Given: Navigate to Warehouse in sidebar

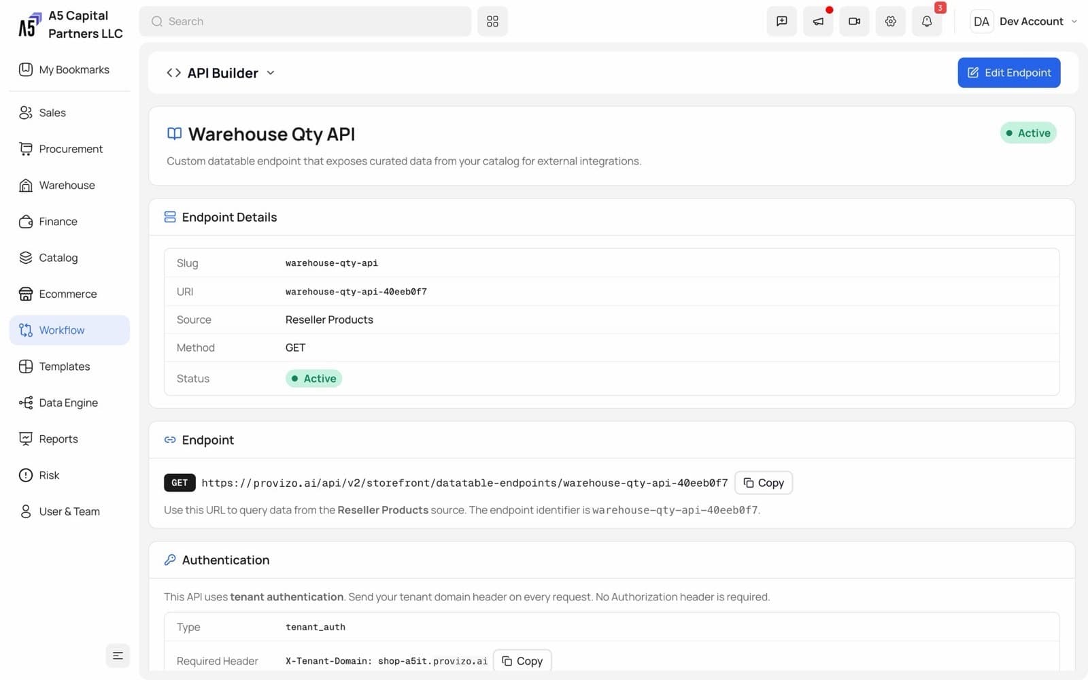Looking at the screenshot, I should (69, 185).
